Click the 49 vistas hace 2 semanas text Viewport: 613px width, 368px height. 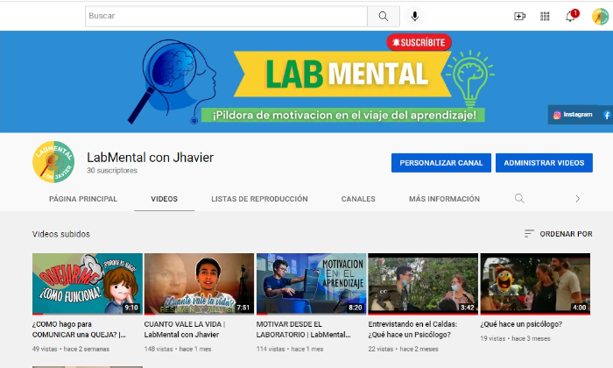point(71,349)
